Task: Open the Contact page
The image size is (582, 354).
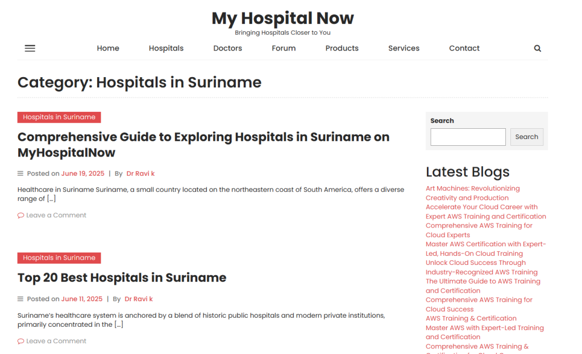Action: click(464, 48)
